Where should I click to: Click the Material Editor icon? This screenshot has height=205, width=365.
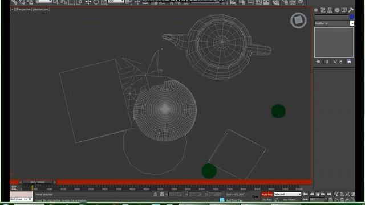[276, 2]
